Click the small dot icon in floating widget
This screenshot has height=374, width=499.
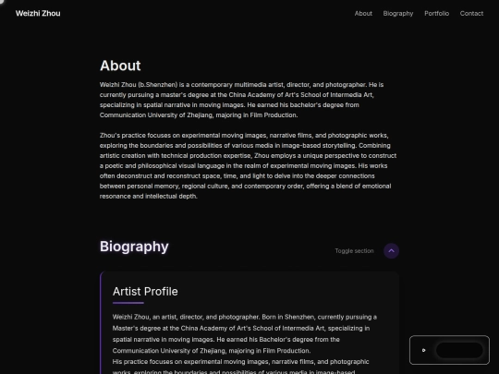(423, 350)
